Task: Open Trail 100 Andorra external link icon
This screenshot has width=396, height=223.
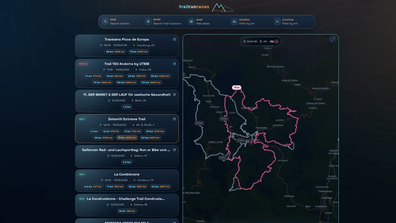Action: tap(174, 64)
